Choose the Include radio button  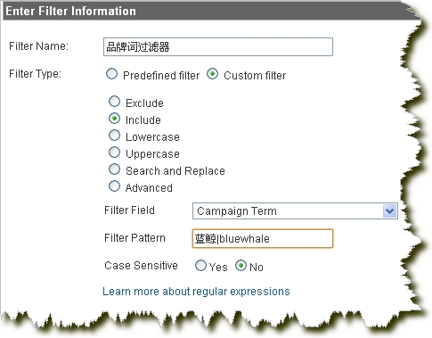(x=114, y=119)
